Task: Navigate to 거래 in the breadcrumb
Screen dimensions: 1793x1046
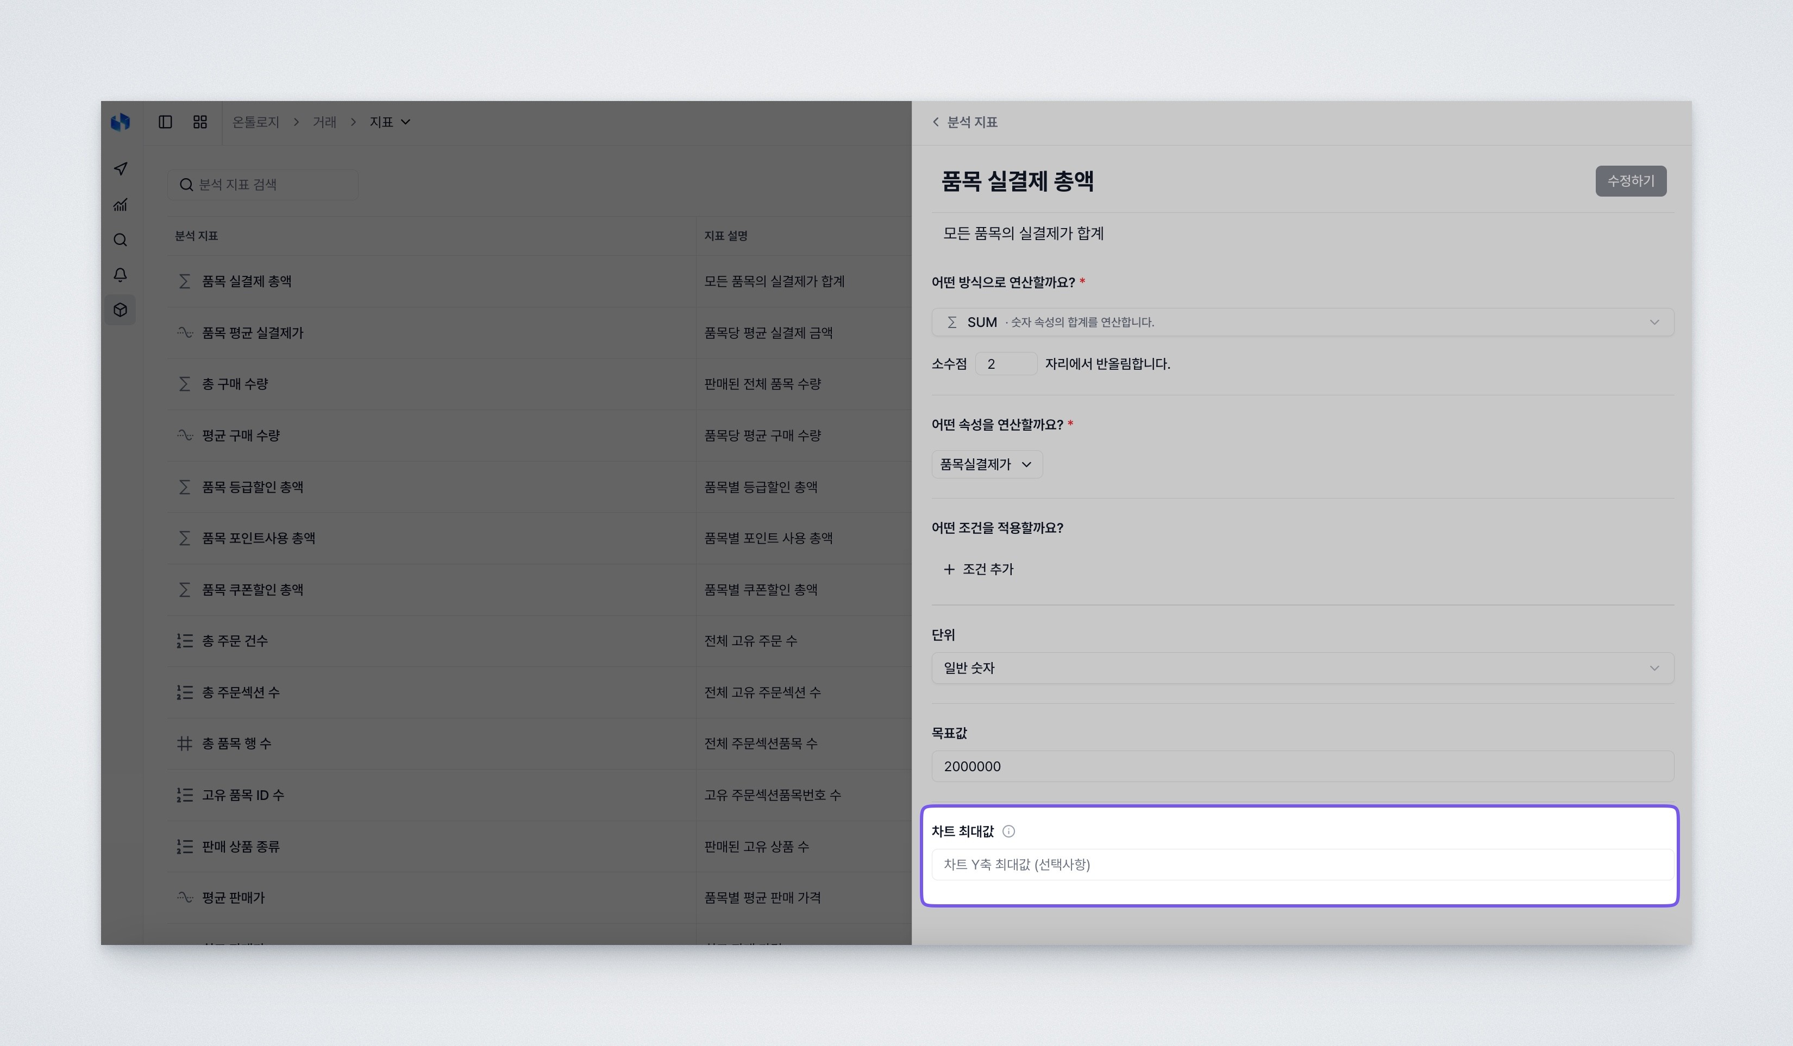Action: pos(324,122)
